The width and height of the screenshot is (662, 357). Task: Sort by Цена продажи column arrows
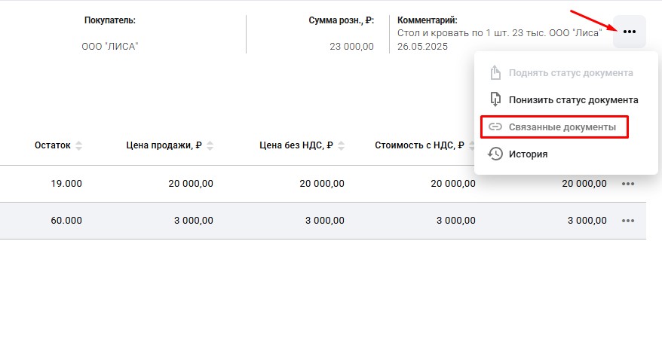coord(210,145)
